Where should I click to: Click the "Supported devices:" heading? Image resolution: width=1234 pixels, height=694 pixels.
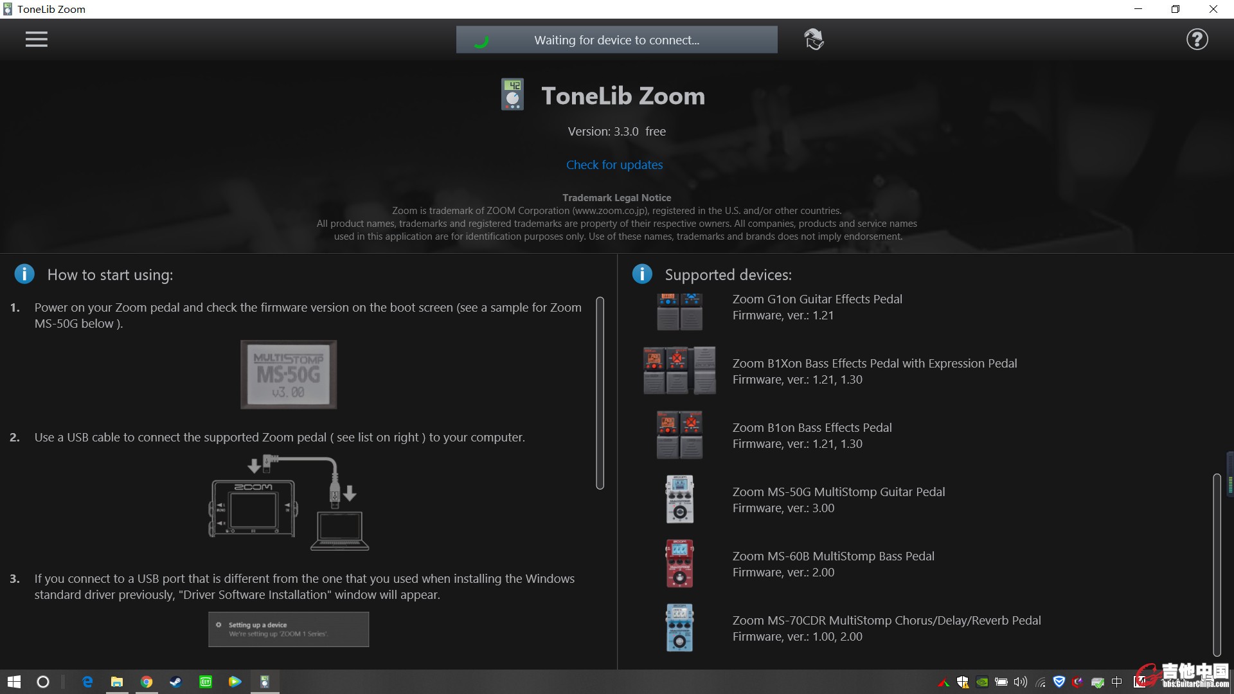tap(728, 274)
